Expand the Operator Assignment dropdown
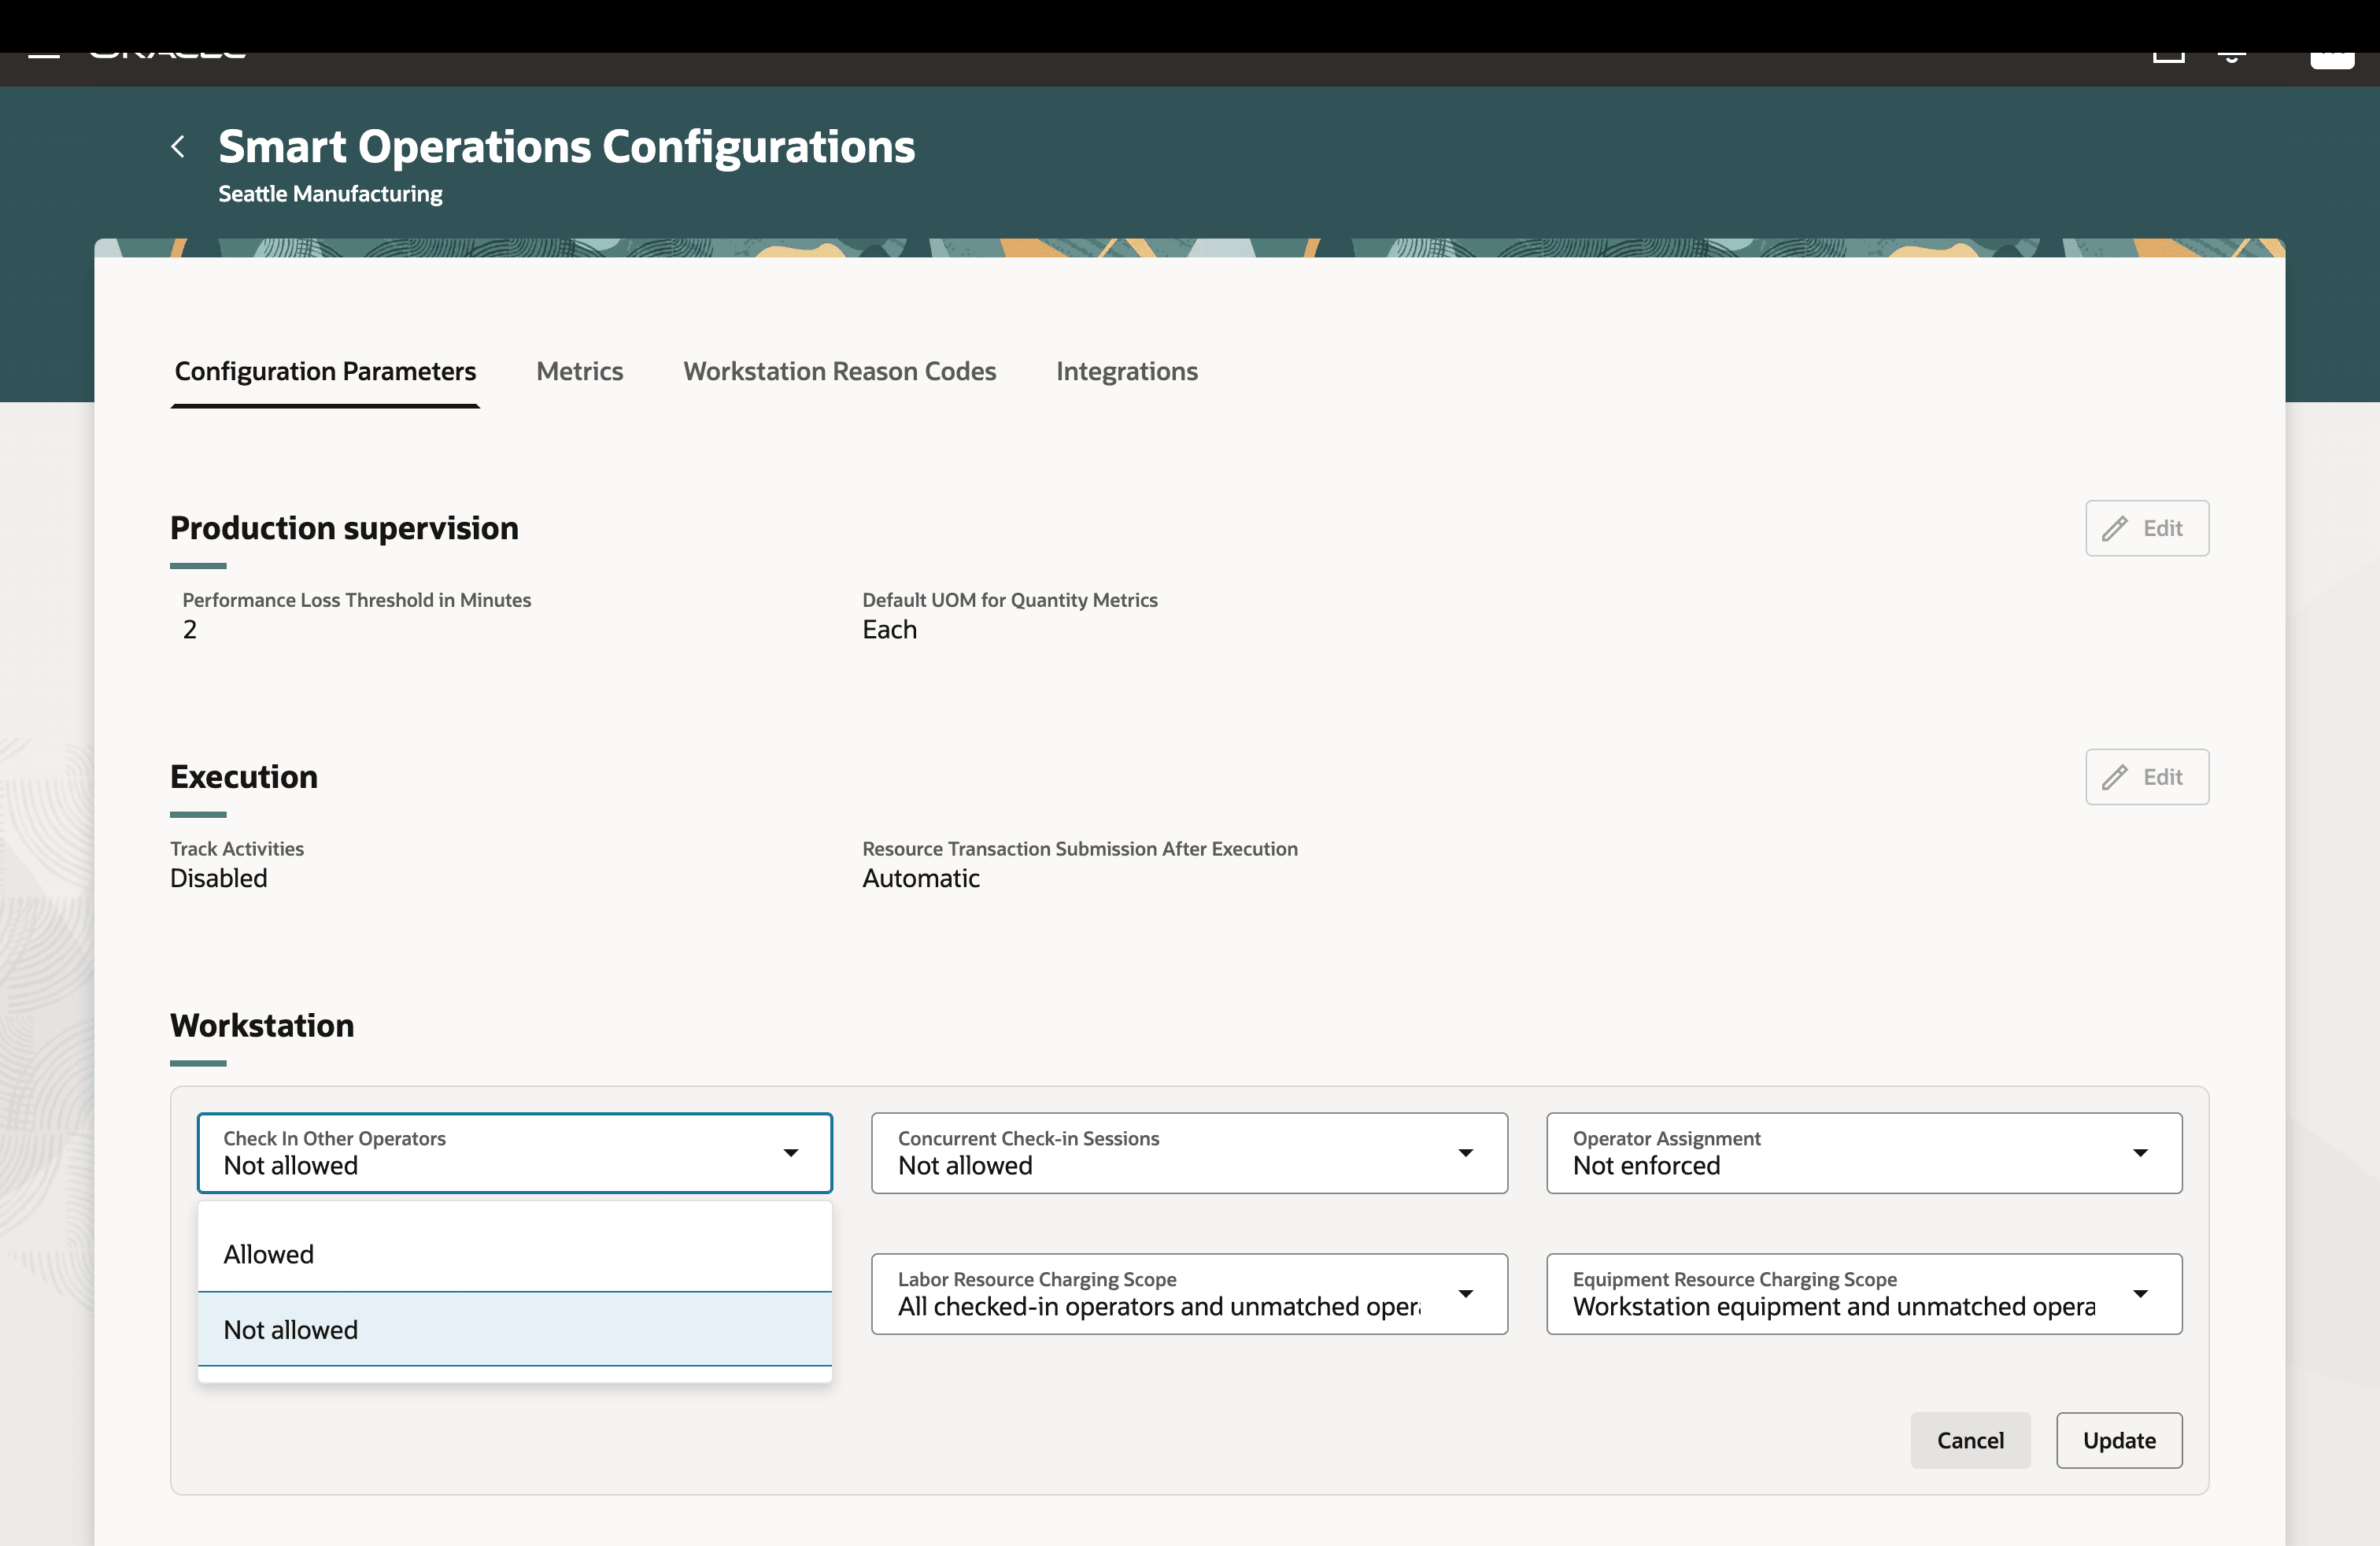2380x1546 pixels. pyautogui.click(x=1864, y=1153)
